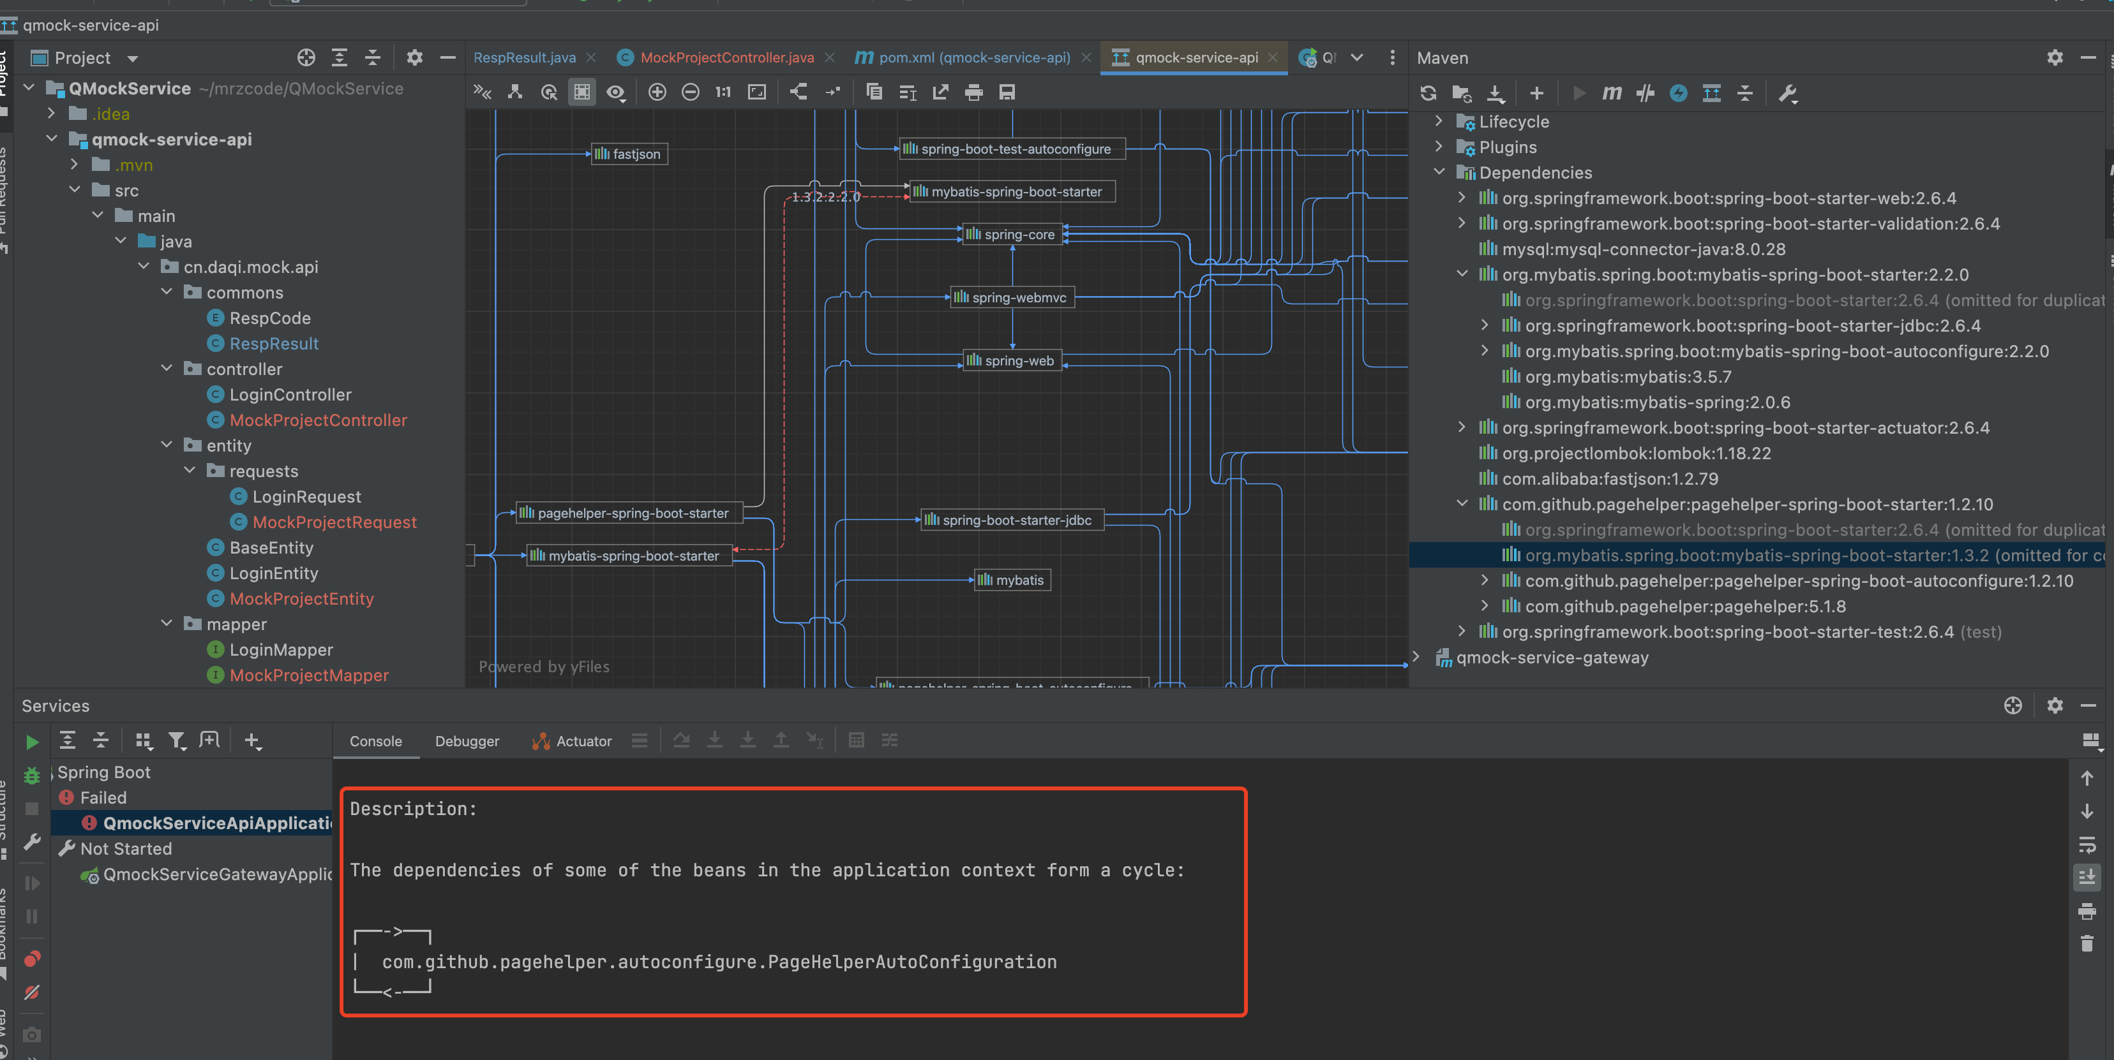Collapse Dependencies node in Maven tree
2114x1060 pixels.
1439,172
